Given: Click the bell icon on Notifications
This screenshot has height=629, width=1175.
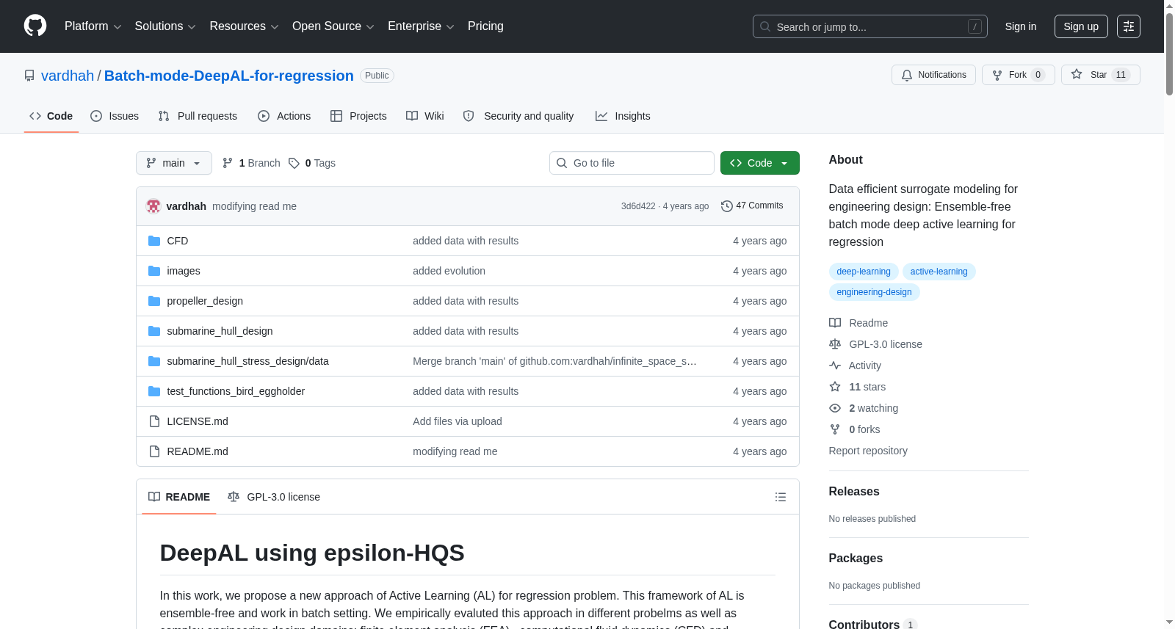Looking at the screenshot, I should pyautogui.click(x=907, y=75).
